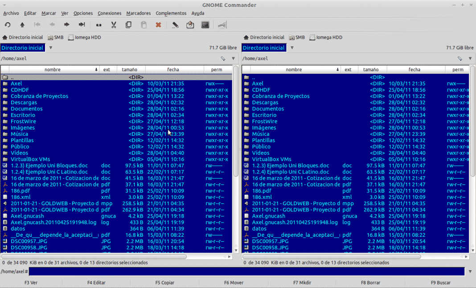
Task: Click the F4 Editar button
Action: pos(97,283)
